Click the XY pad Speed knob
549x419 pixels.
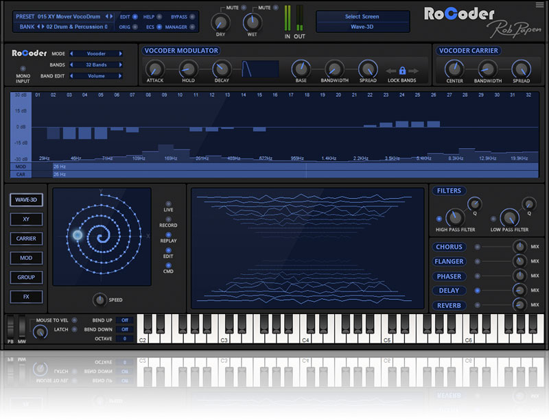[x=100, y=300]
